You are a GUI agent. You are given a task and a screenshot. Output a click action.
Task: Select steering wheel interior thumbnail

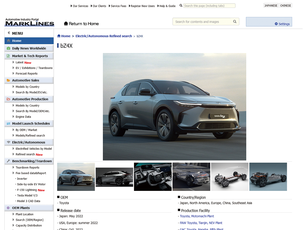click(153, 177)
